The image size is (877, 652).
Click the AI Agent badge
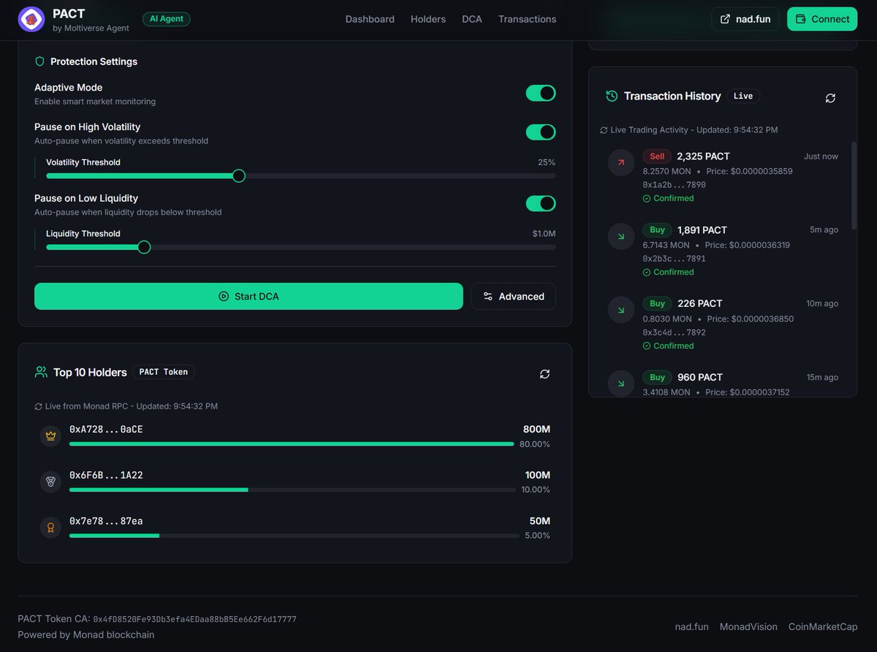tap(167, 19)
